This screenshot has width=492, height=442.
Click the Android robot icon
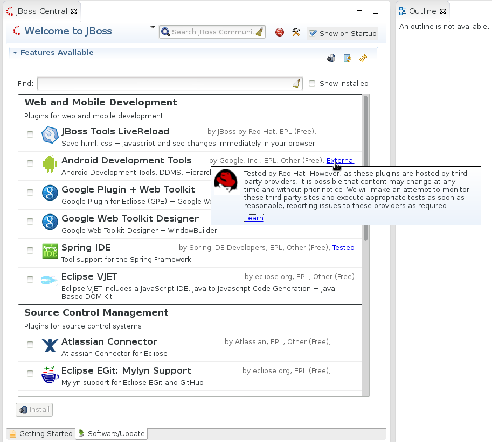tap(50, 164)
